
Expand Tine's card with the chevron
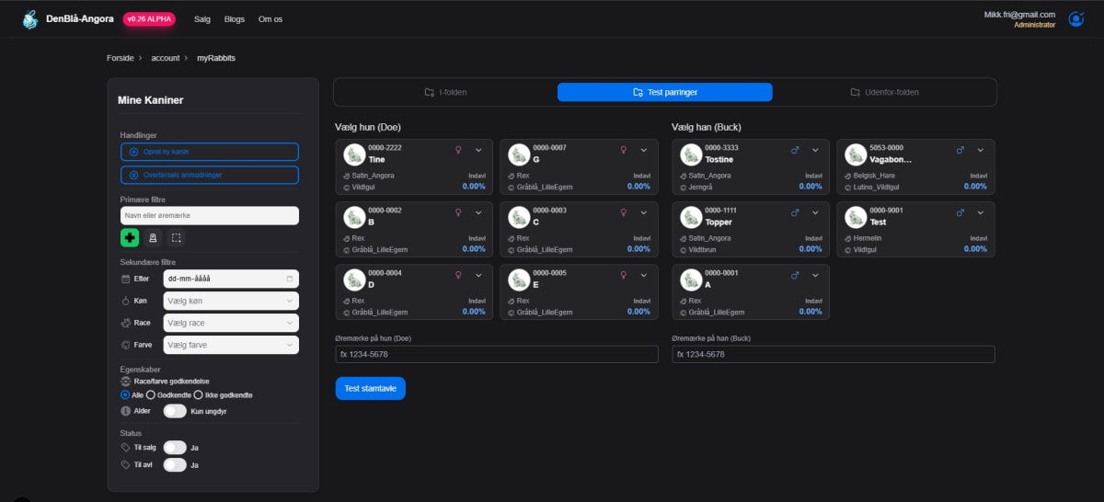coord(478,150)
